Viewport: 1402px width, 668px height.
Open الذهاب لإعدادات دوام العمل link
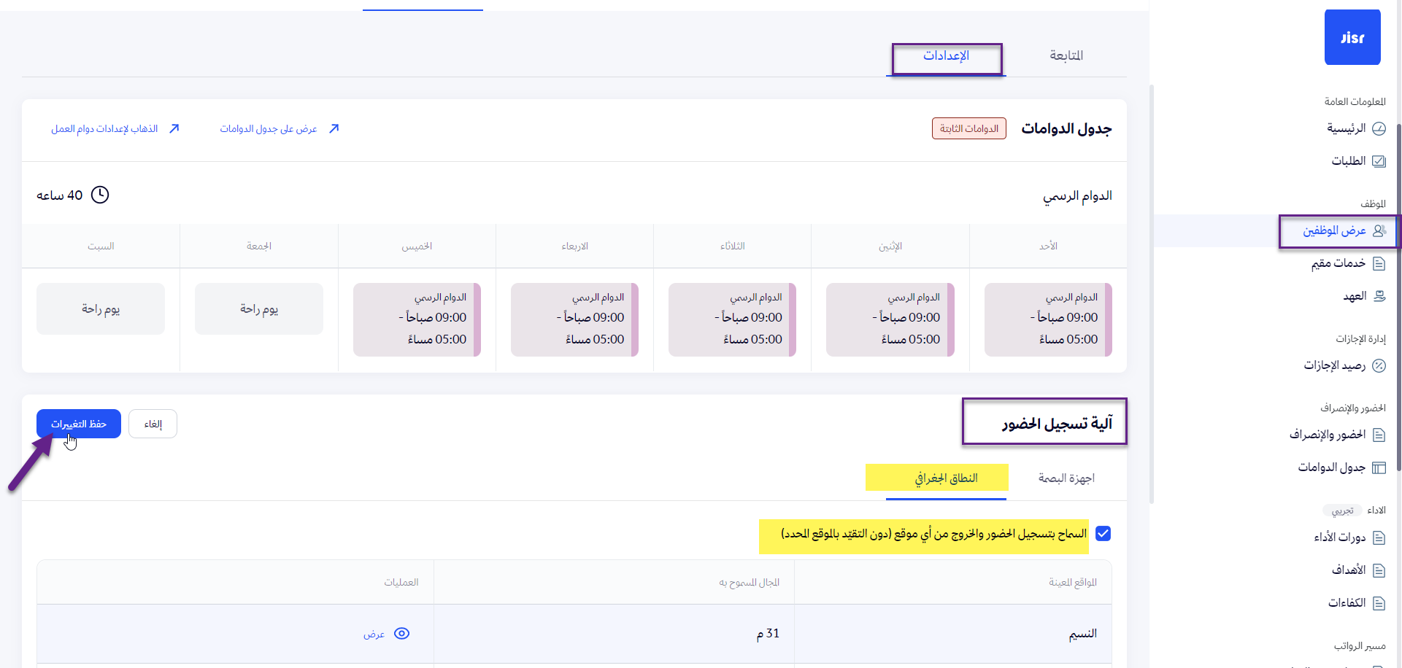coord(104,129)
